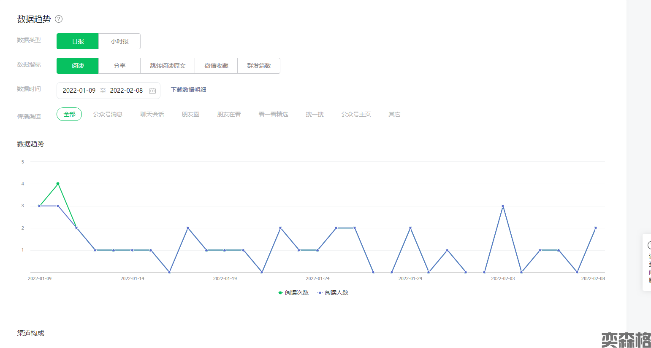Click end date 2022-02-08 field
This screenshot has height=348, width=651.
(x=126, y=91)
